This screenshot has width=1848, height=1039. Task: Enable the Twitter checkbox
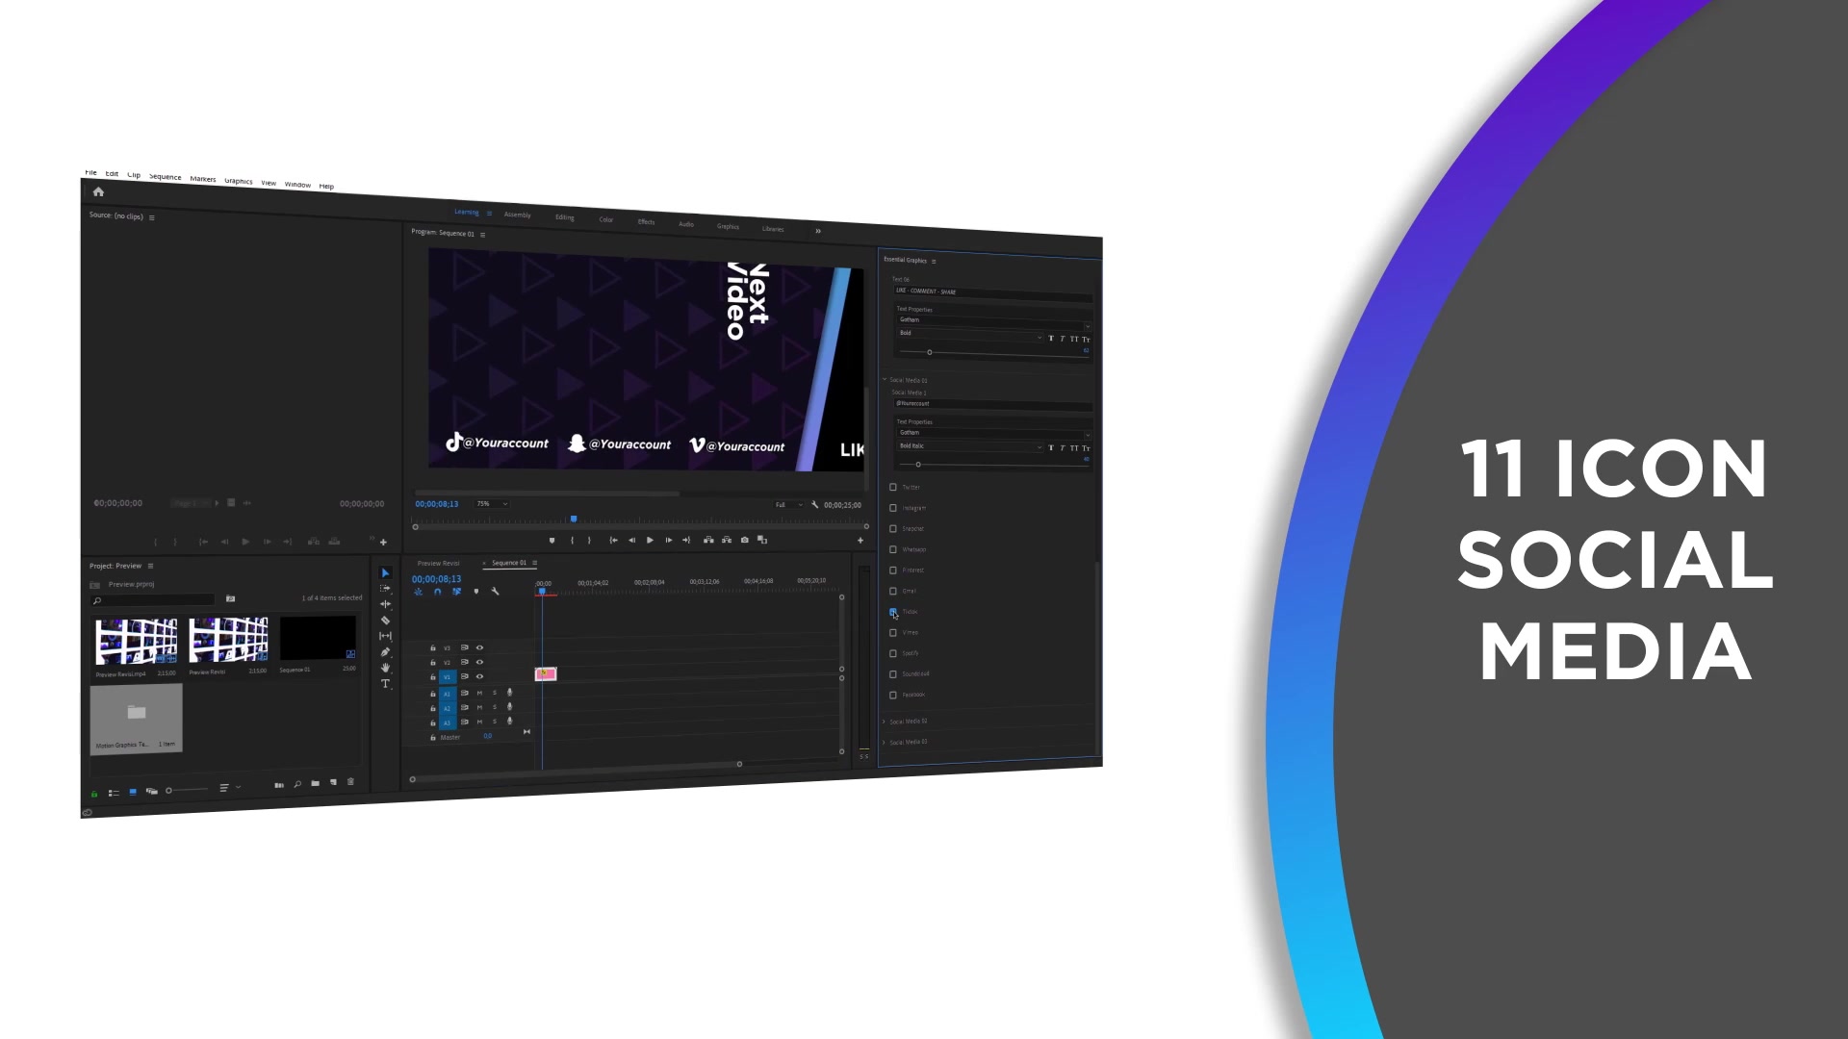[x=893, y=487]
